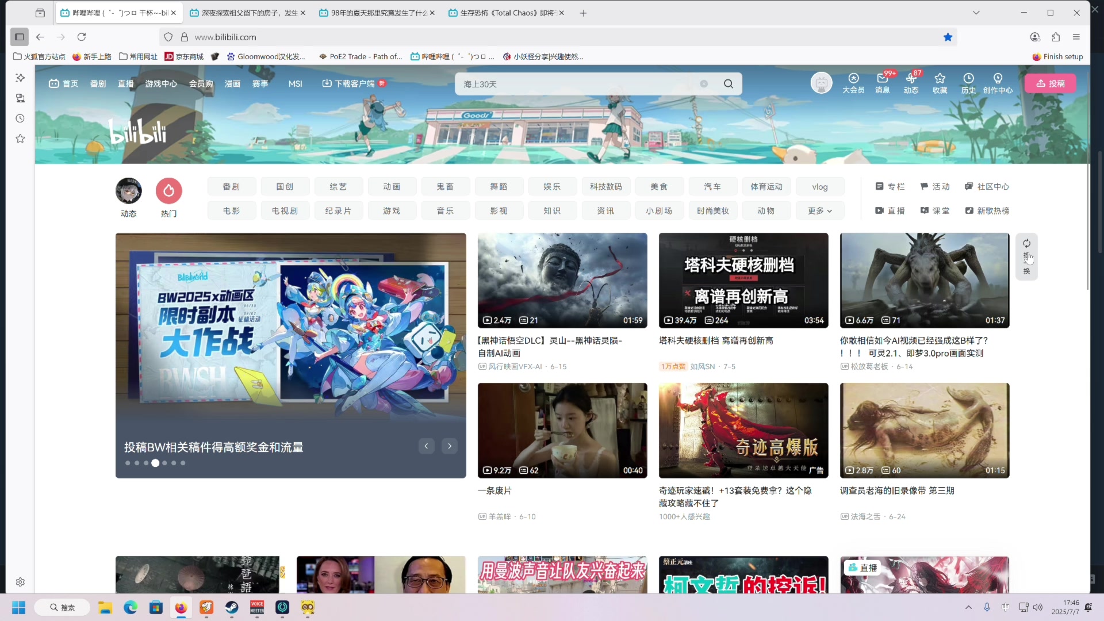This screenshot has width=1104, height=621.
Task: Open 专栏 column link
Action: point(890,187)
